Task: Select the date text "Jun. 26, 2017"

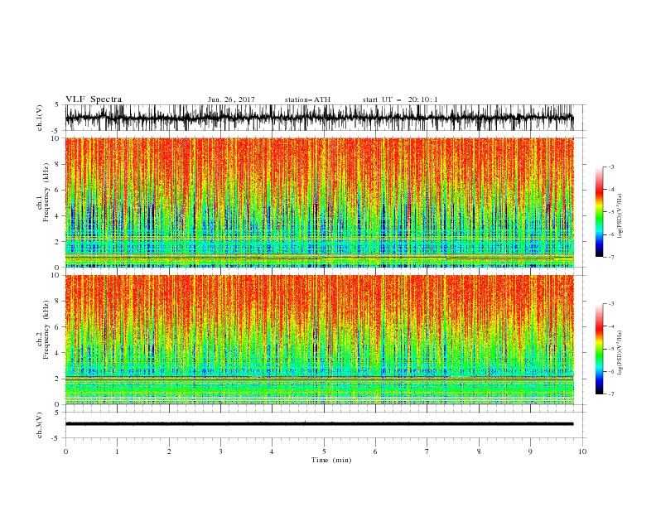Action: [x=231, y=99]
